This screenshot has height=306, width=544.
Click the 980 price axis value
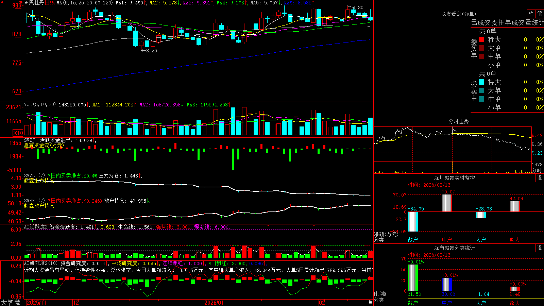[x=17, y=5]
